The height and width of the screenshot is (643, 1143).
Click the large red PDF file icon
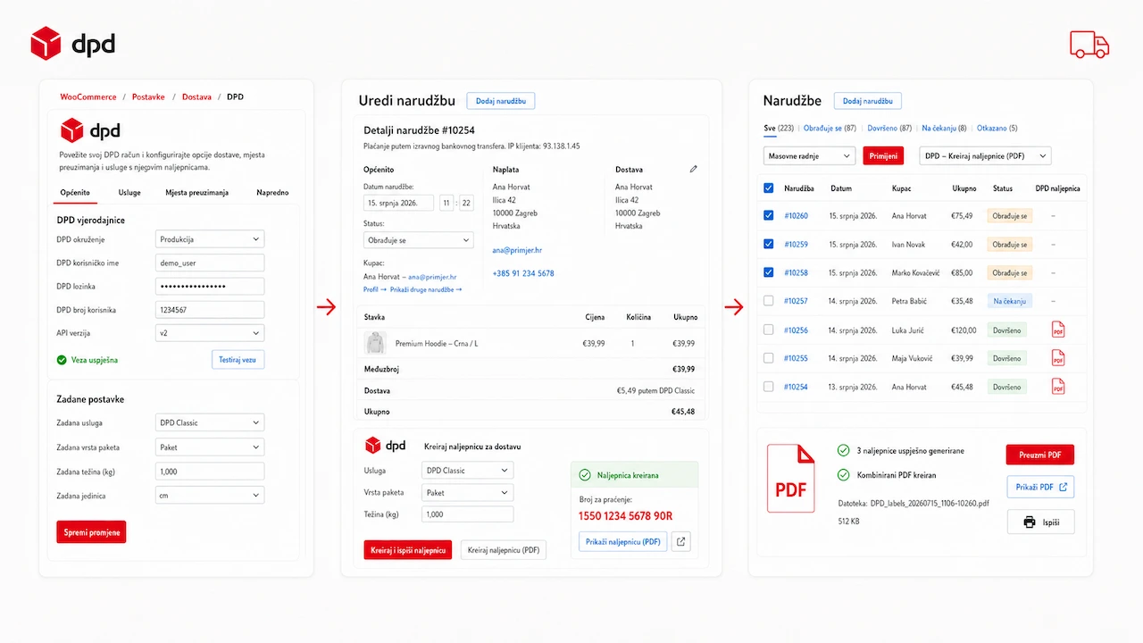791,479
